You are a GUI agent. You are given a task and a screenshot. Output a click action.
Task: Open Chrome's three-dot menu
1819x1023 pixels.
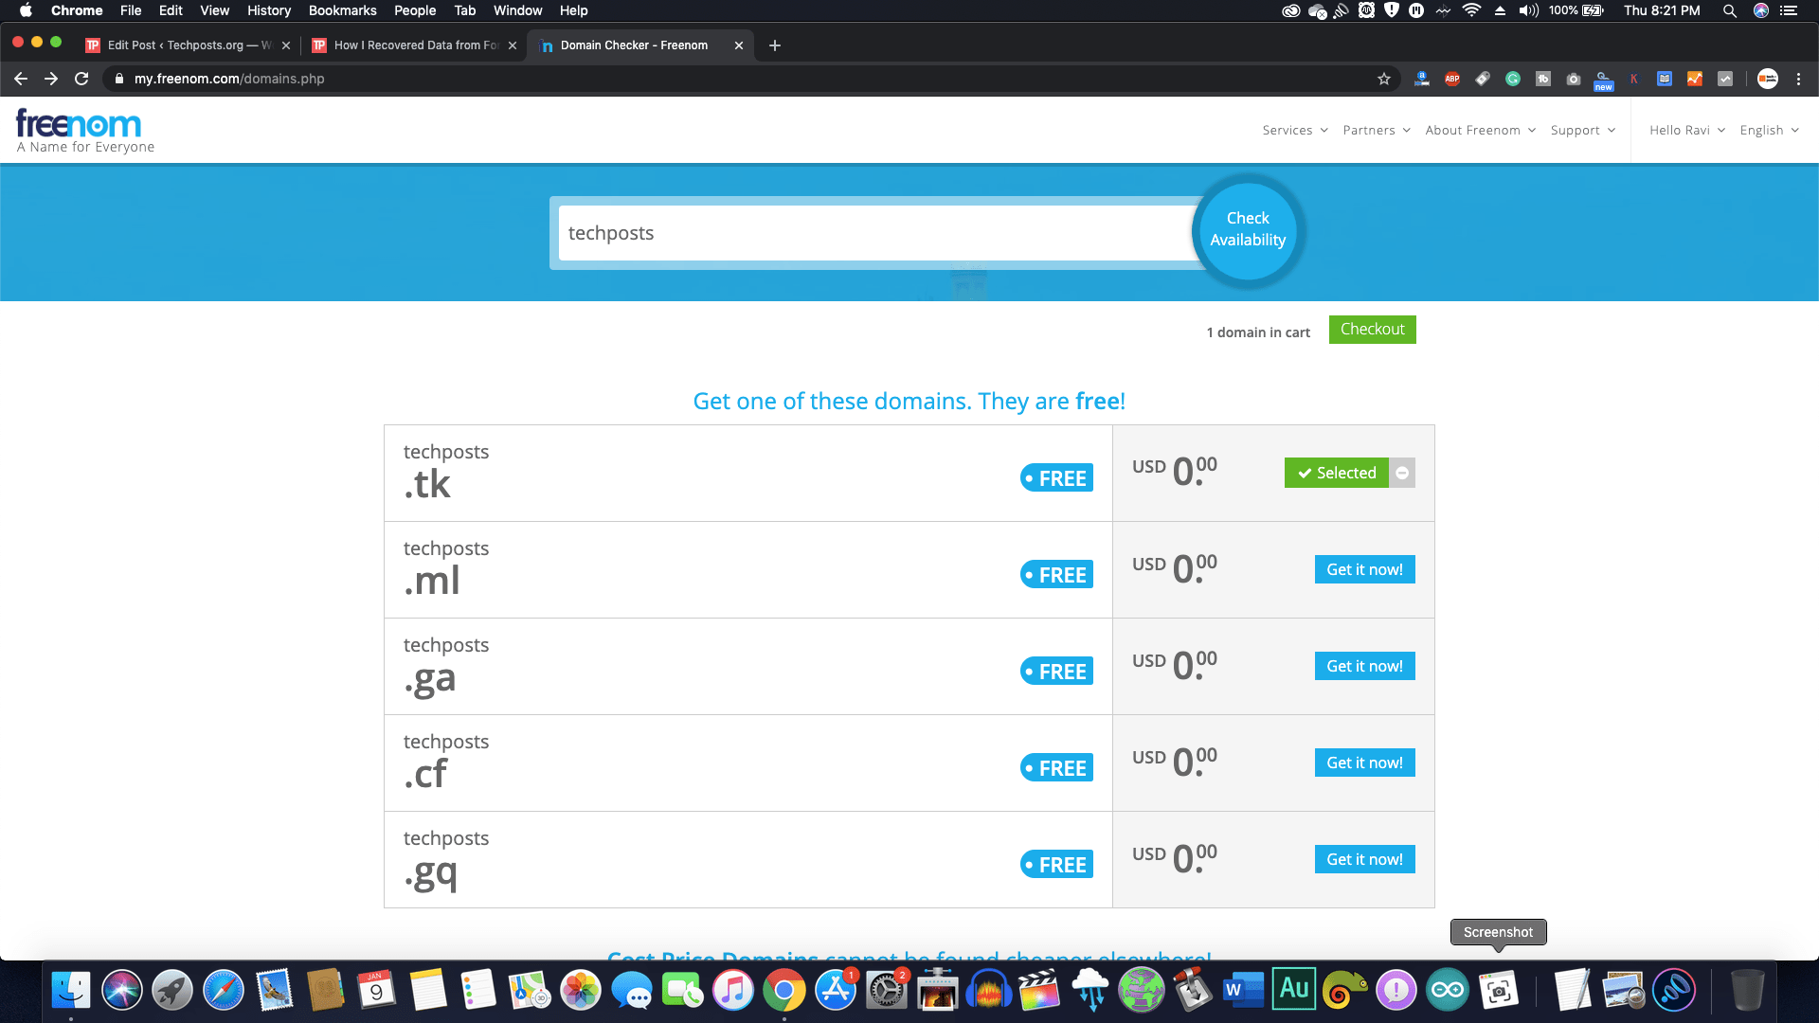(1799, 79)
